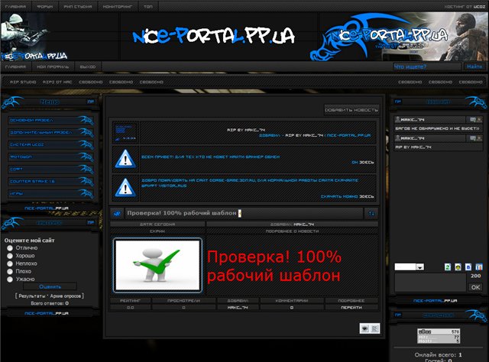Click the 'ПР' icon in the poll panel header
The image size is (489, 362).
click(x=90, y=222)
